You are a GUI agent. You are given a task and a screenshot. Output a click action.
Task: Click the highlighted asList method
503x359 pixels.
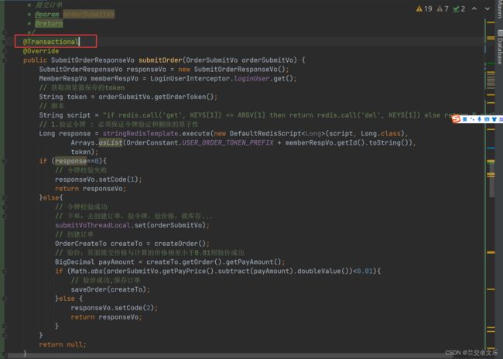[111, 143]
